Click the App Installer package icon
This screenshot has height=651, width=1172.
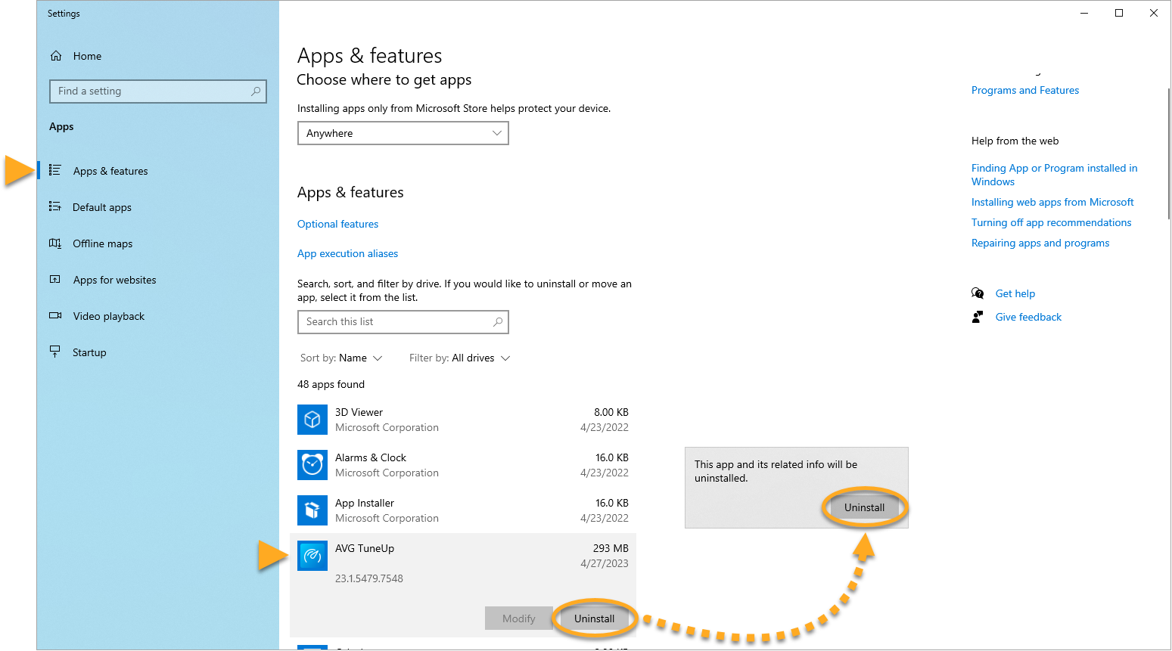click(312, 510)
